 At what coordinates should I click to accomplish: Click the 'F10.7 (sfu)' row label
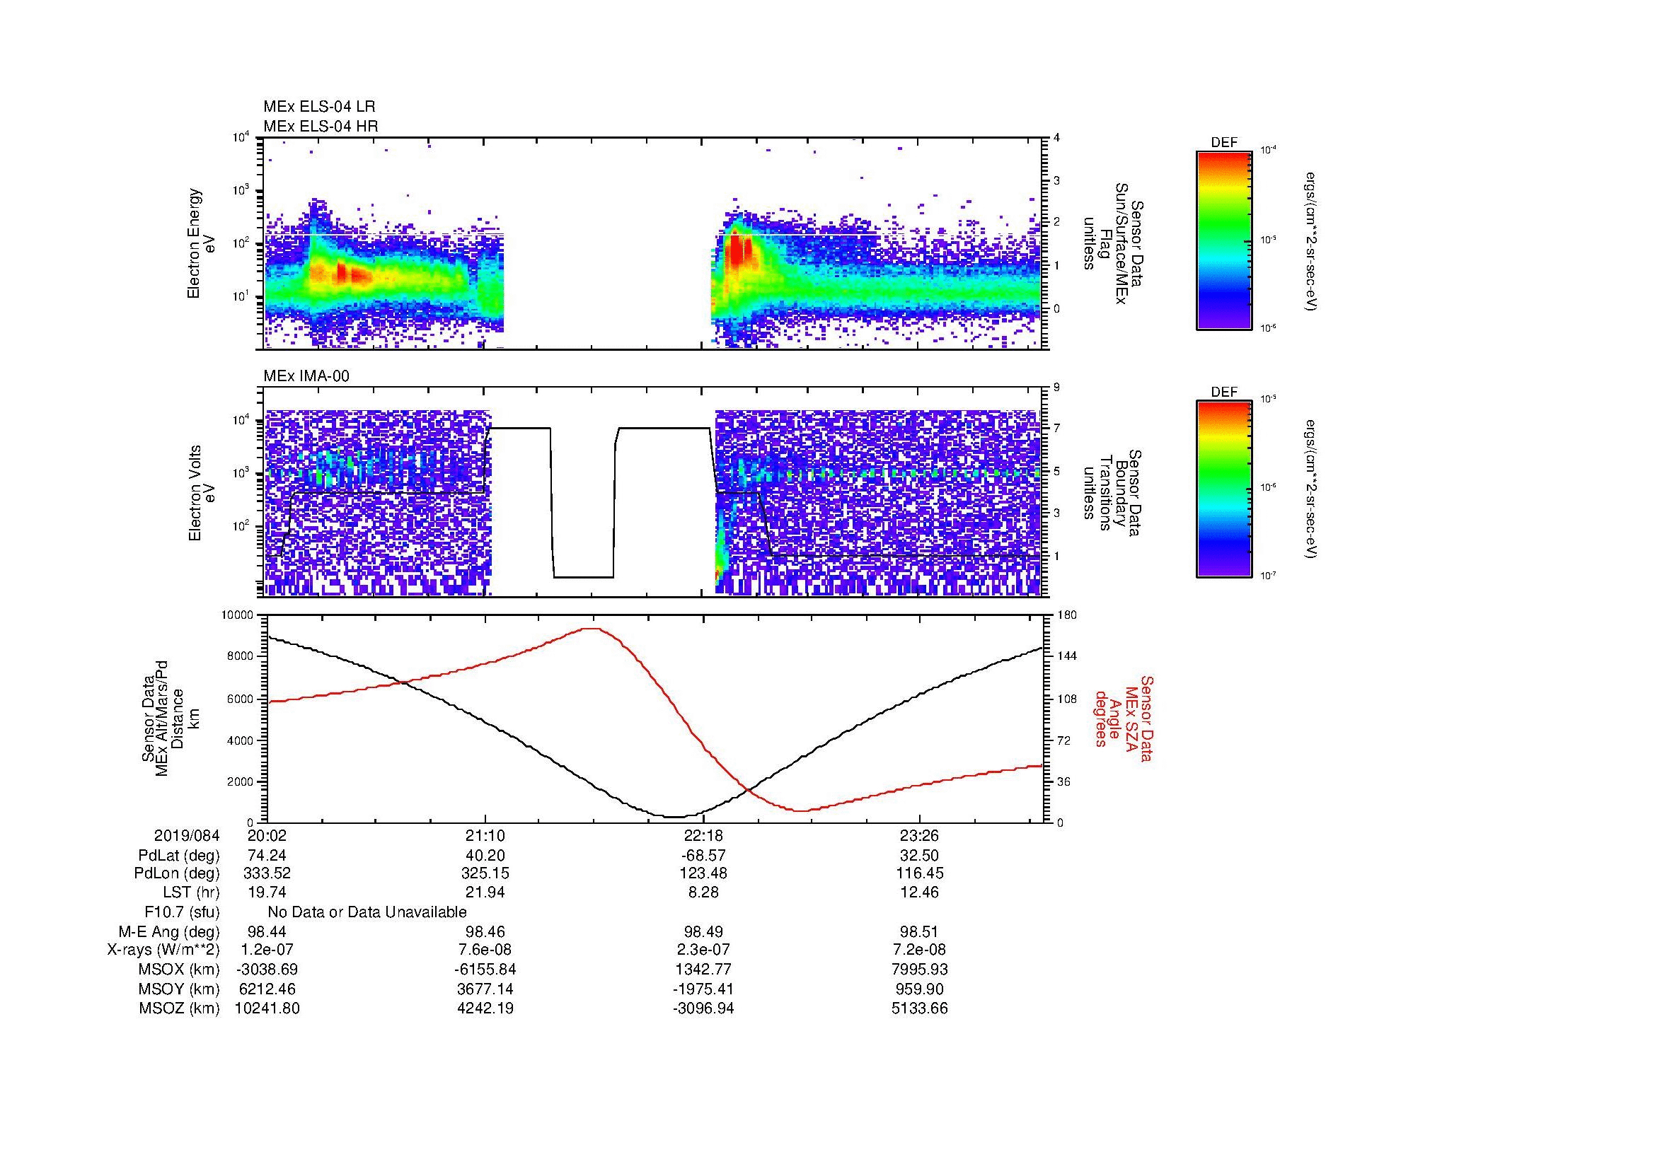point(182,912)
